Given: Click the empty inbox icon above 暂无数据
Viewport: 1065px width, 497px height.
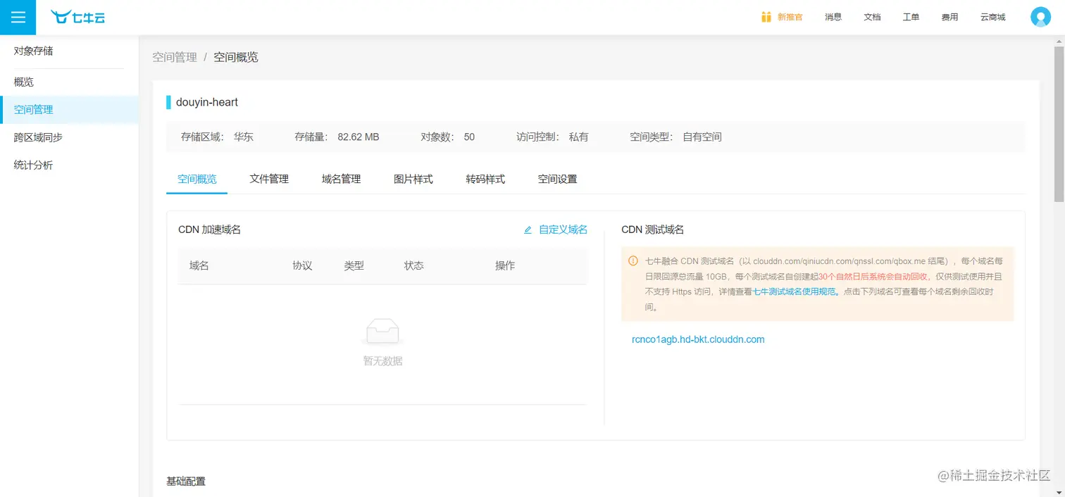Looking at the screenshot, I should [x=382, y=332].
